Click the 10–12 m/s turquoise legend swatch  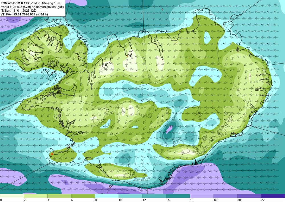pos(131,196)
